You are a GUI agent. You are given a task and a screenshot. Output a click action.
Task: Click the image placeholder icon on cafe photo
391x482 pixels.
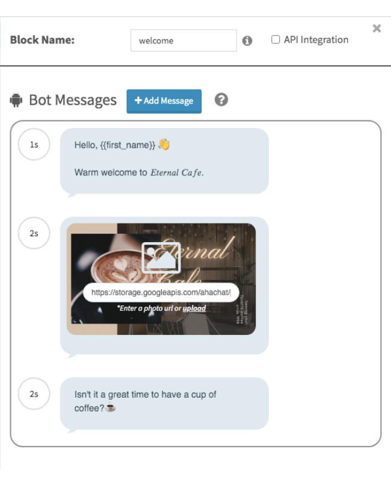click(x=161, y=258)
